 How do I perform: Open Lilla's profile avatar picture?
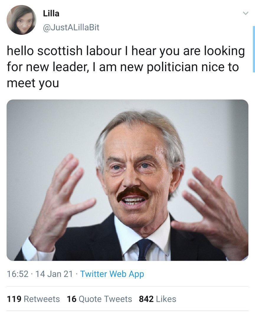pos(21,20)
